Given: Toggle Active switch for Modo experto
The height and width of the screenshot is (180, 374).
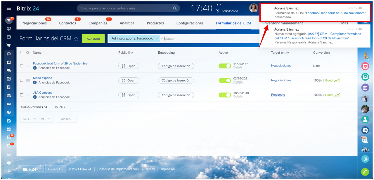Looking at the screenshot, I should coord(225,81).
